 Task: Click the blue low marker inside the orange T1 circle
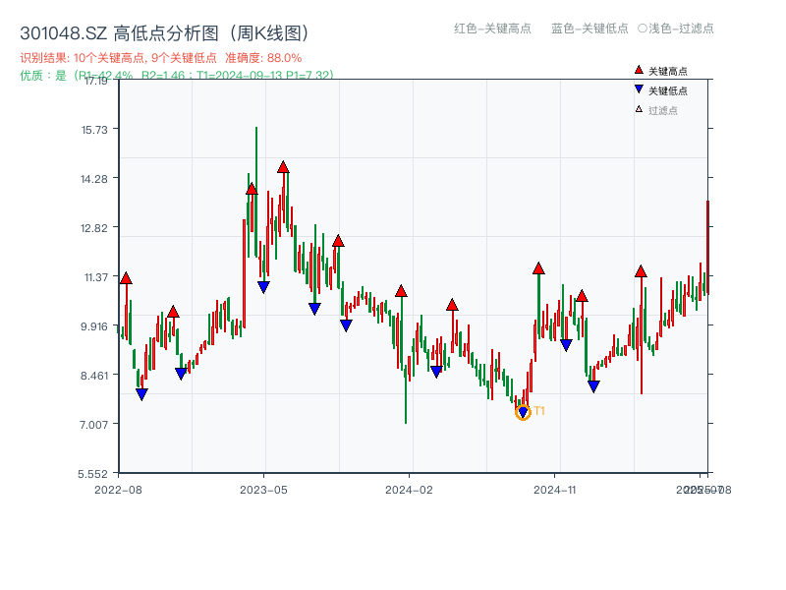tap(524, 411)
